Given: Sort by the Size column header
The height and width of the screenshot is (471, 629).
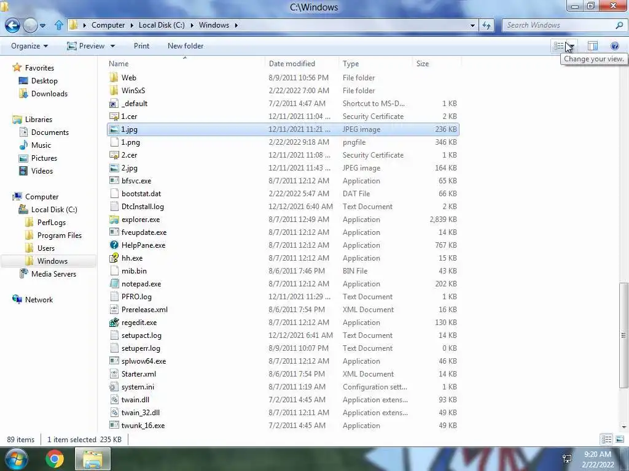Looking at the screenshot, I should [x=423, y=64].
